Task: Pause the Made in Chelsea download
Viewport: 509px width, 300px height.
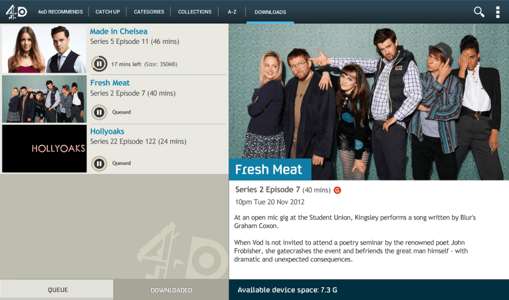Action: click(99, 63)
